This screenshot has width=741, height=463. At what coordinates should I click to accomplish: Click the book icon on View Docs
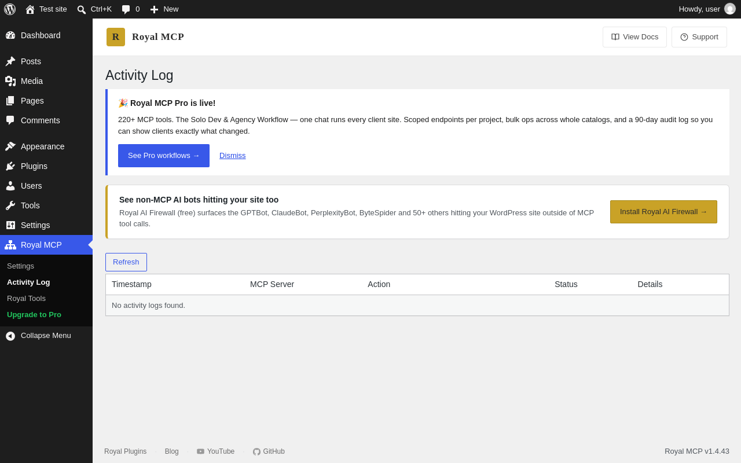tap(615, 37)
